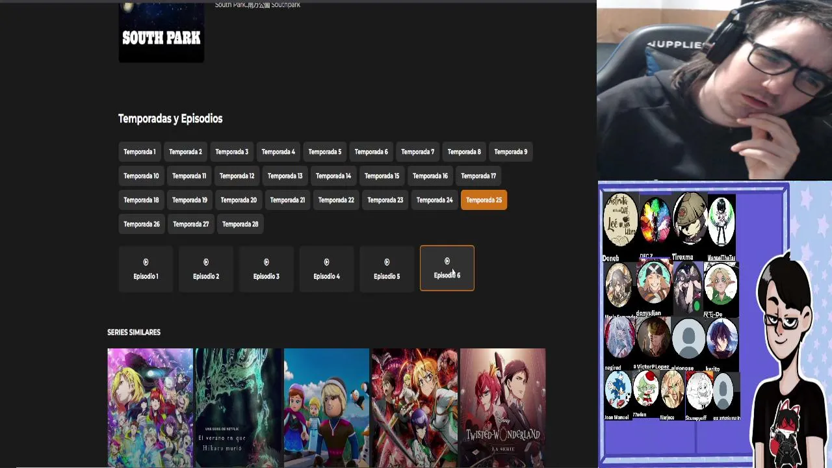The image size is (832, 468).
Task: Select Temporada 22 season button
Action: coord(336,200)
